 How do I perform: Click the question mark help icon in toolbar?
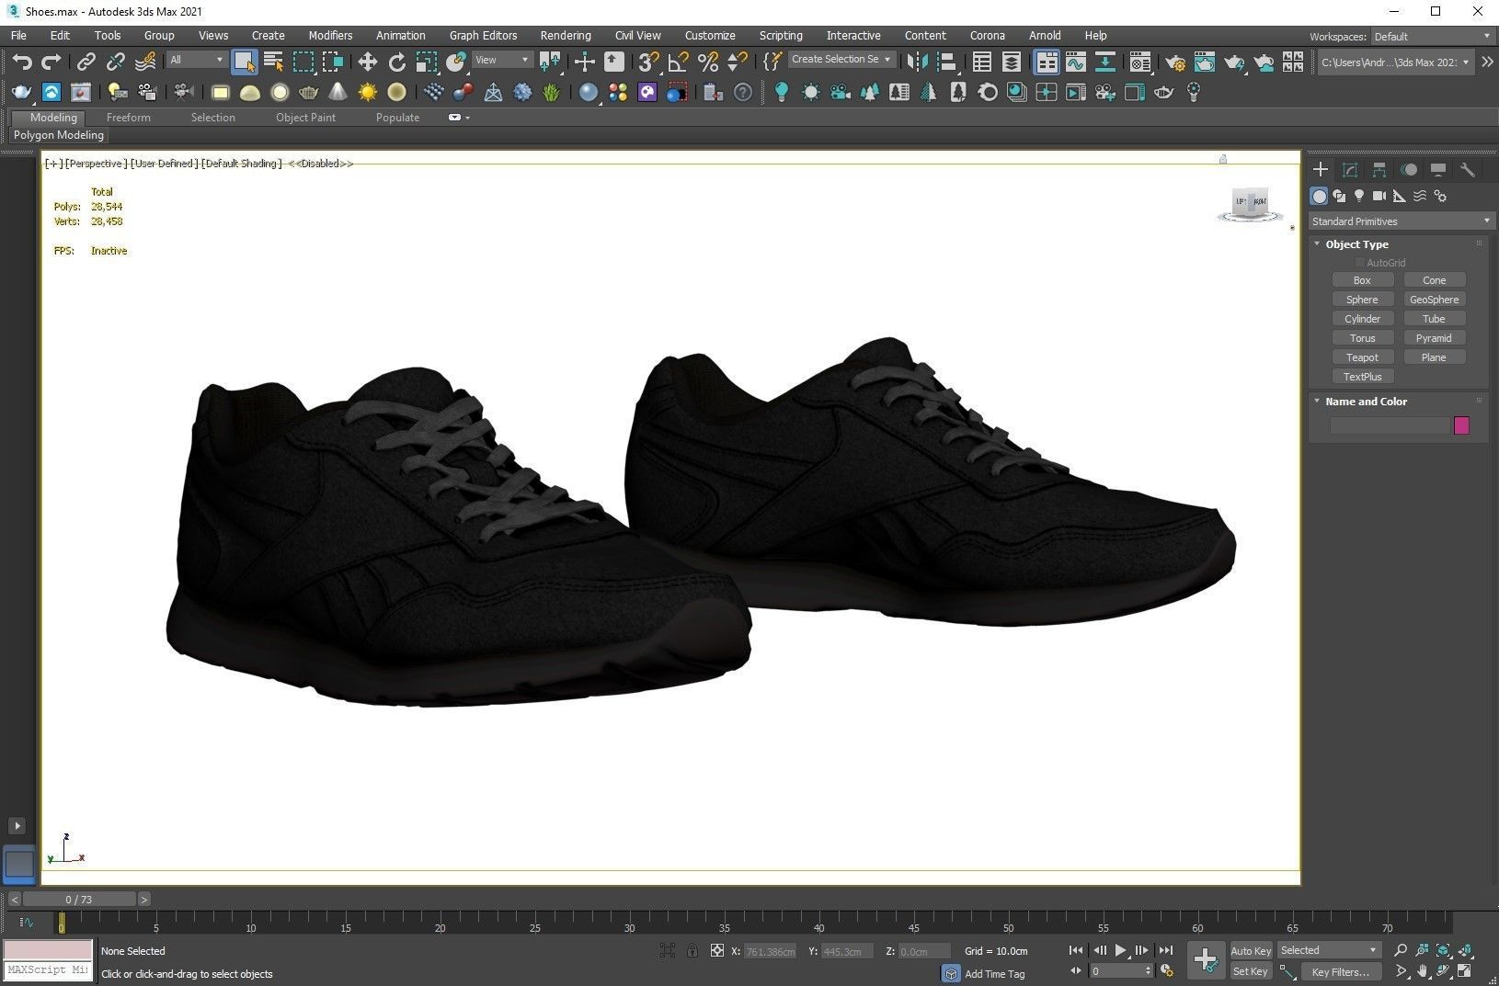(743, 92)
